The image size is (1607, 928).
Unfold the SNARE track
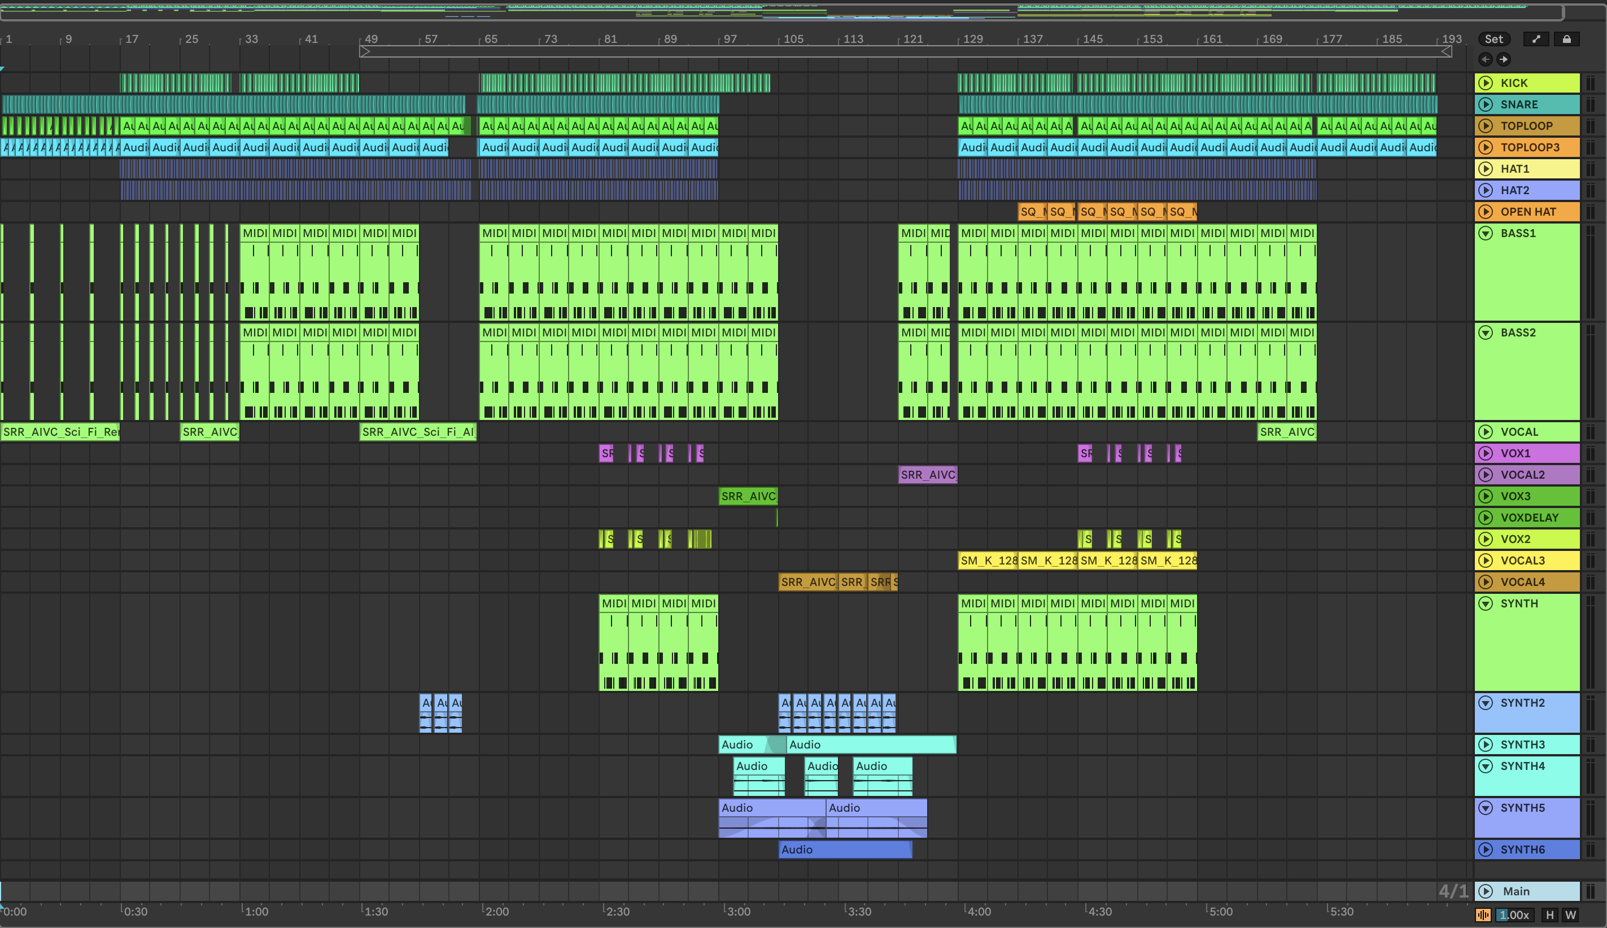coord(1485,104)
